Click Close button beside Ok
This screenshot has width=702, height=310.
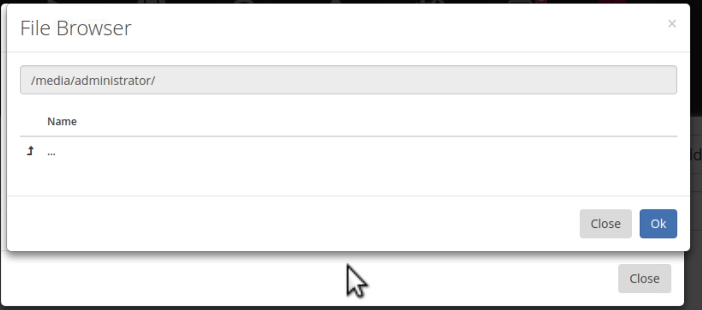(x=605, y=224)
